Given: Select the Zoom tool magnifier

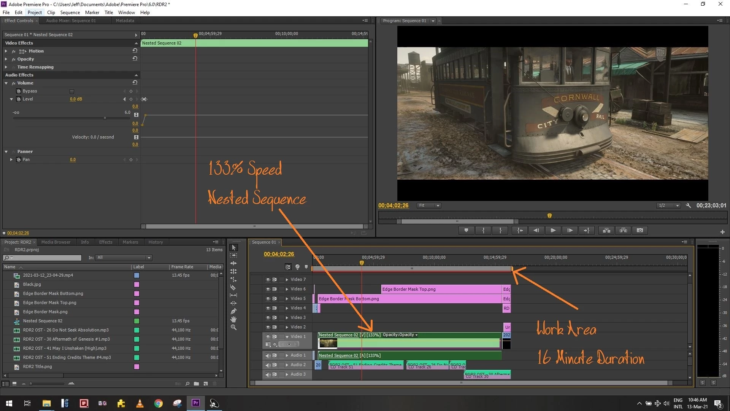Looking at the screenshot, I should pyautogui.click(x=233, y=327).
